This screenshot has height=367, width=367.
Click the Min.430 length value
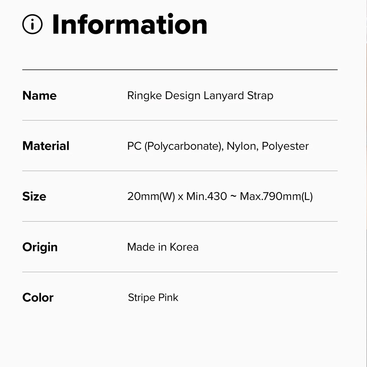pyautogui.click(x=207, y=196)
